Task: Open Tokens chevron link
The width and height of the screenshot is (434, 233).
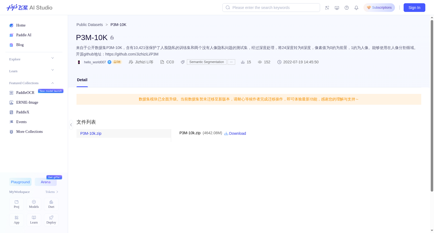Action: coord(52,192)
